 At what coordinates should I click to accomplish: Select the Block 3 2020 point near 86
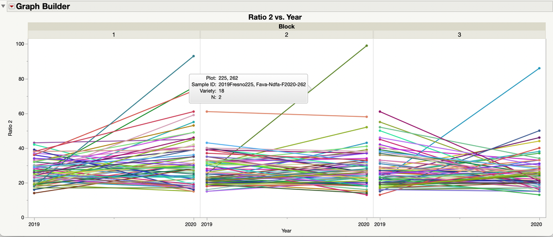click(x=539, y=68)
